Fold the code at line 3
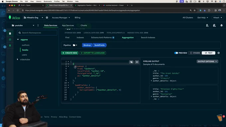The height and width of the screenshot is (127, 226). pos(68,66)
